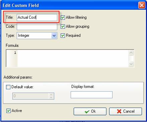This screenshot has height=122, width=147.
Task: Click inside the Formula editor area
Action: click(x=73, y=58)
